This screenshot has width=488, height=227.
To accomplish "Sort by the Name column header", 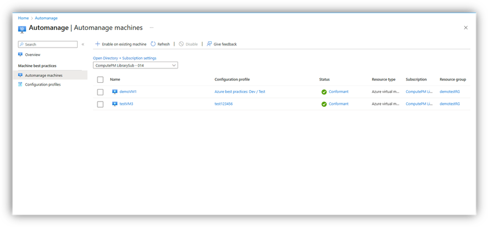I will coord(115,80).
